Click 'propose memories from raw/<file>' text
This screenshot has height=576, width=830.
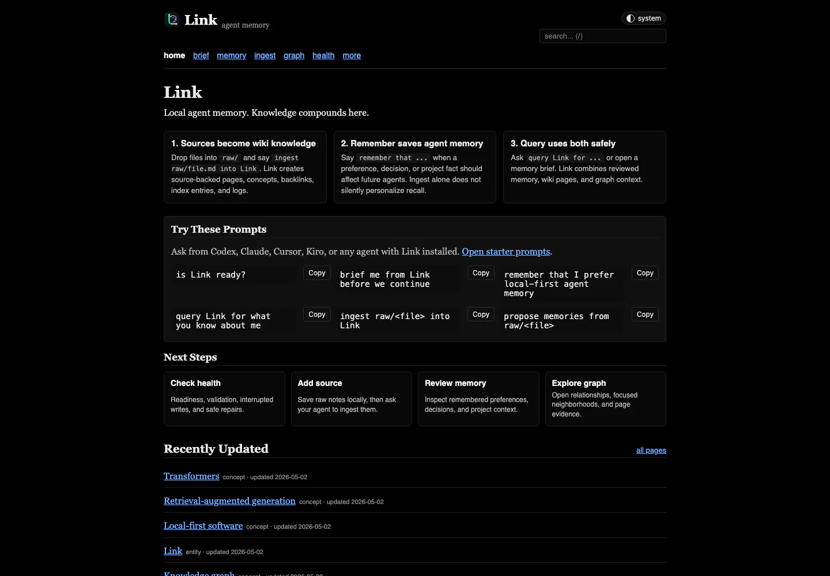(x=556, y=321)
